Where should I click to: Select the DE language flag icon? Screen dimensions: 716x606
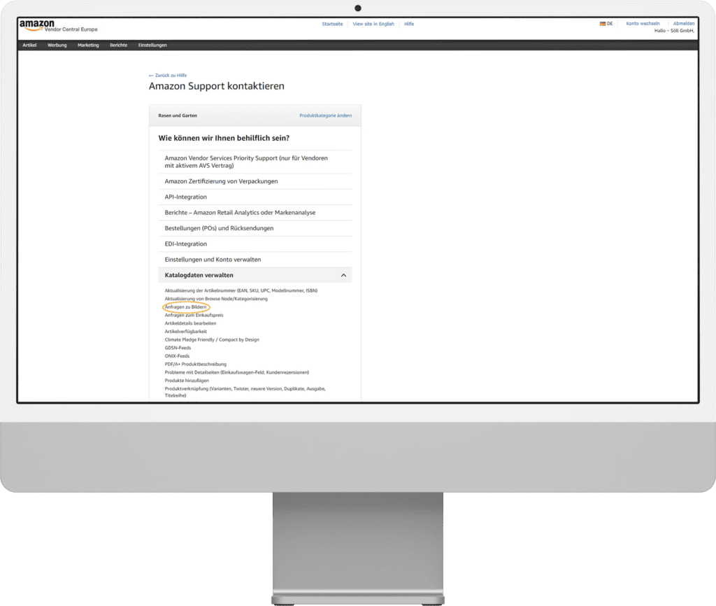pyautogui.click(x=602, y=24)
